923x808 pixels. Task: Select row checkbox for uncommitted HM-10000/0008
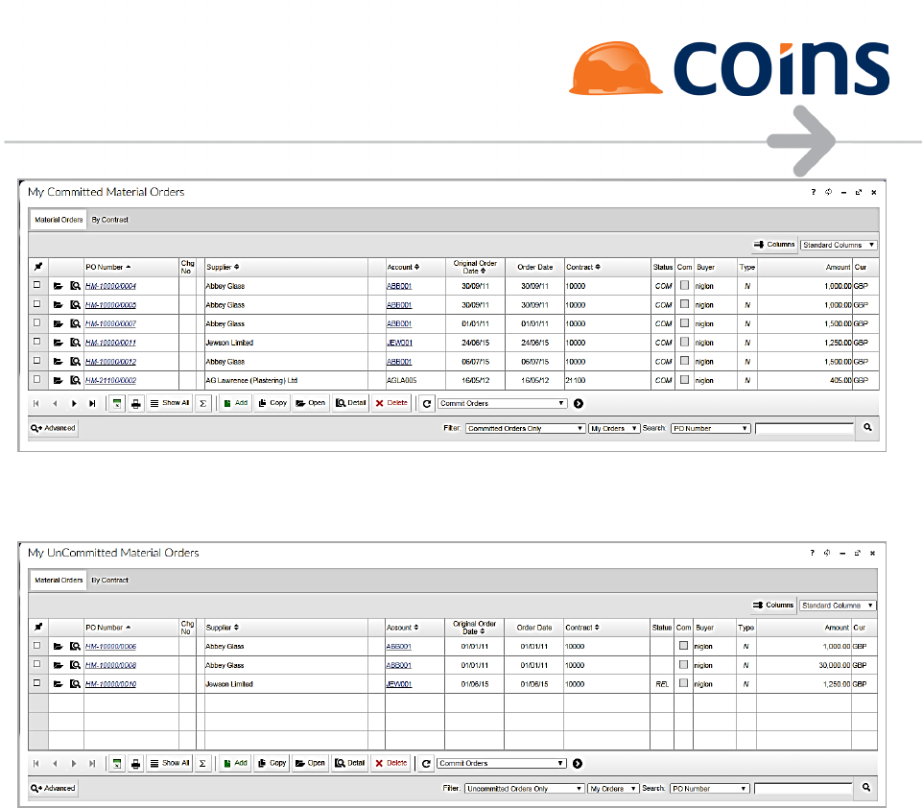(37, 664)
